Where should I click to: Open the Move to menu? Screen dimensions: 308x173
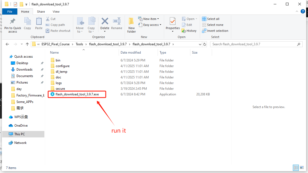coord(80,25)
